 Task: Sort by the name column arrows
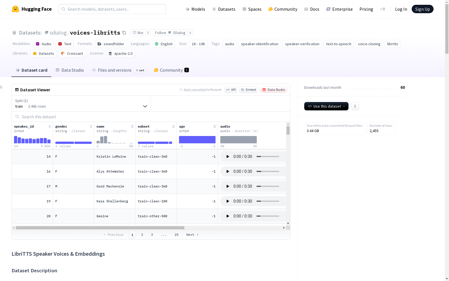tap(132, 126)
